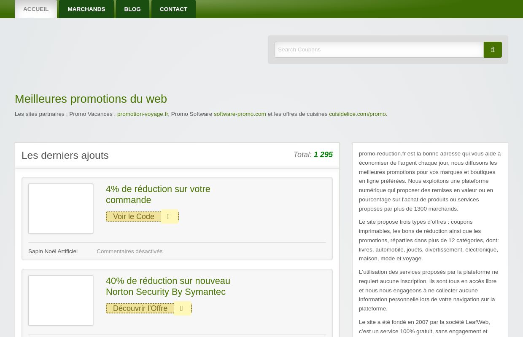The height and width of the screenshot is (337, 523).
Task: Click inside the Search Coupons field
Action: (379, 49)
